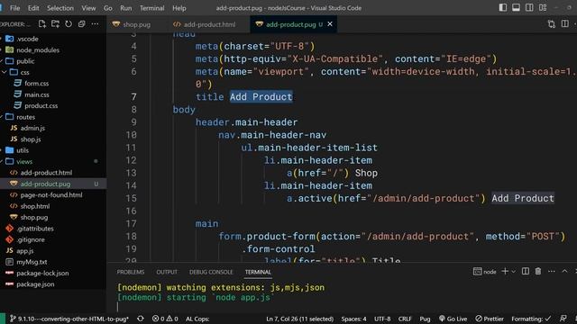577x324 pixels.
Task: Switch to Problems panel tab
Action: 131,272
